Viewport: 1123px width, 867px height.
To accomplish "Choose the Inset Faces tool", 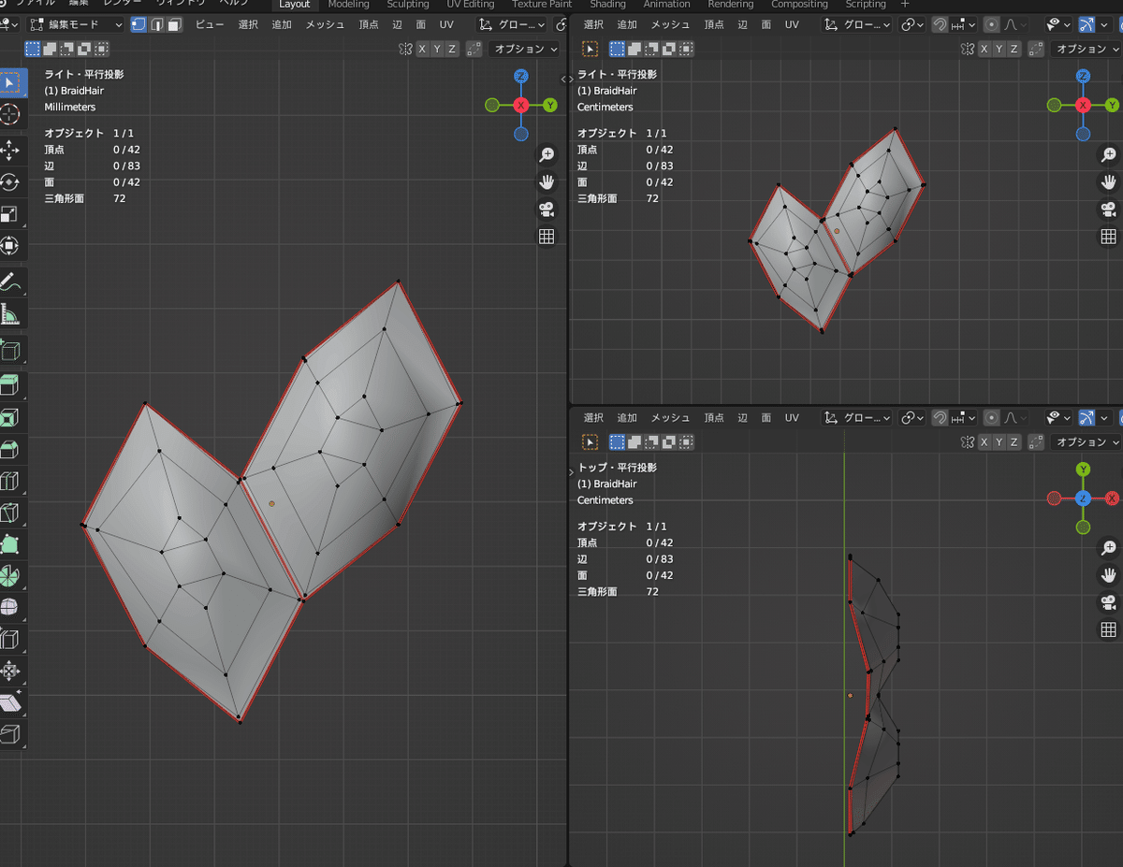I will tap(10, 417).
